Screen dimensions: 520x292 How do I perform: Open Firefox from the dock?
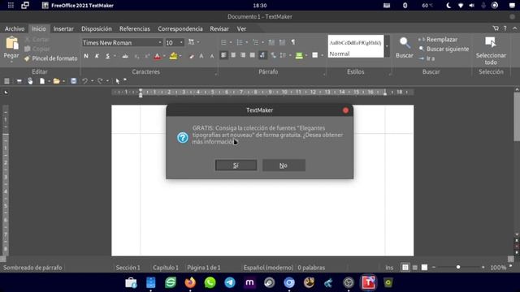click(x=190, y=282)
